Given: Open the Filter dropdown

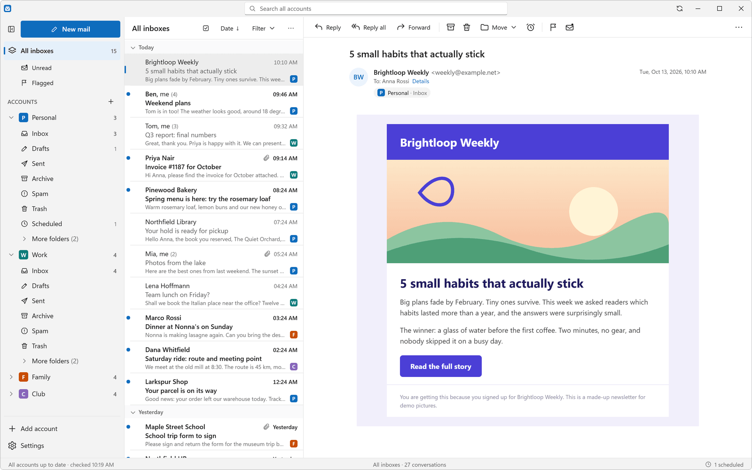Looking at the screenshot, I should (x=263, y=28).
